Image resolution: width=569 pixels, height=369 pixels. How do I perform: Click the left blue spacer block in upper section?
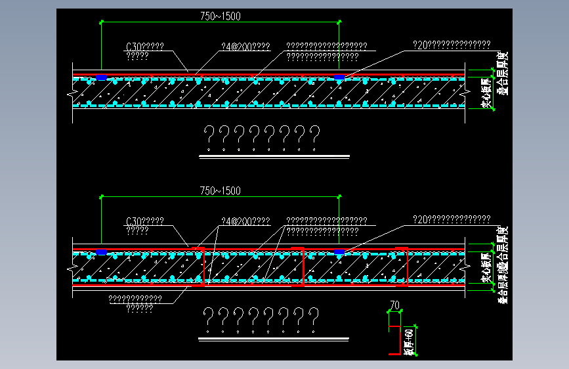tap(101, 77)
